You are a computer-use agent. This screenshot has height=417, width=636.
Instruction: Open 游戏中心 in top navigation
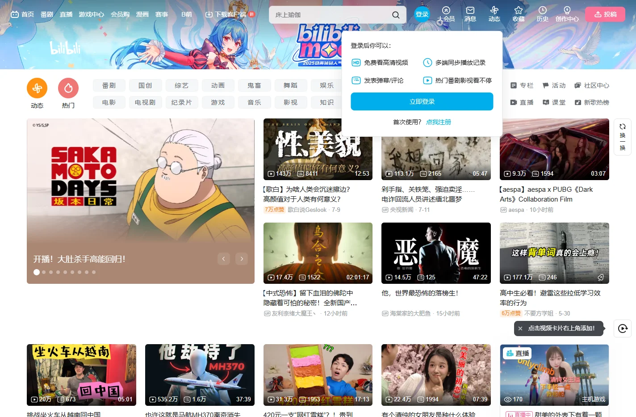(92, 14)
